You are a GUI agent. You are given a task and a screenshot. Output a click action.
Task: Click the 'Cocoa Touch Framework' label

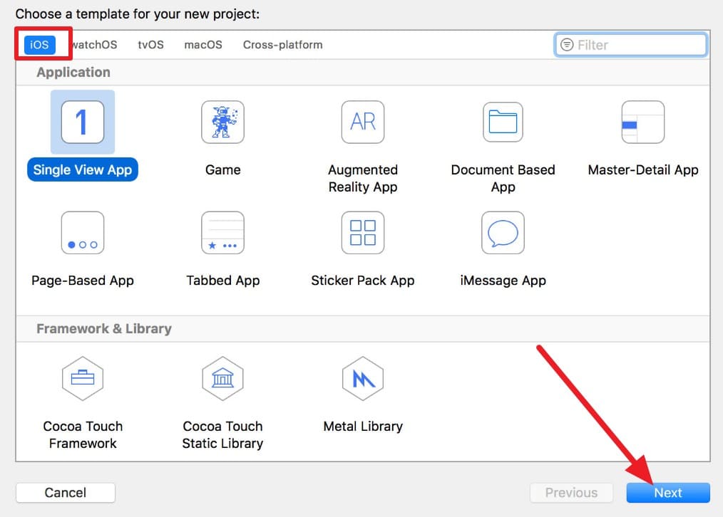(x=83, y=434)
